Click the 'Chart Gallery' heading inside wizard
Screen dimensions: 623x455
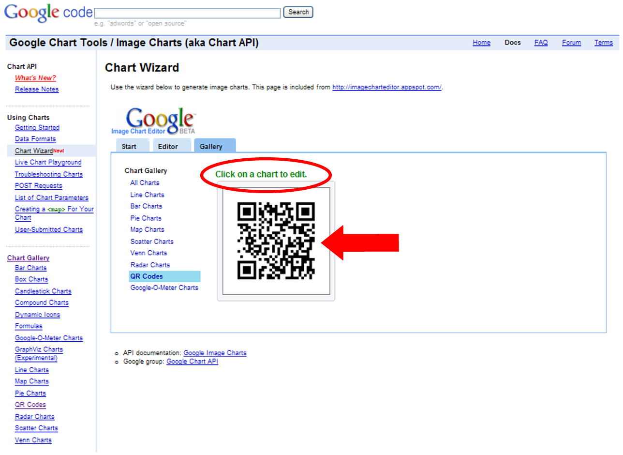pos(146,171)
